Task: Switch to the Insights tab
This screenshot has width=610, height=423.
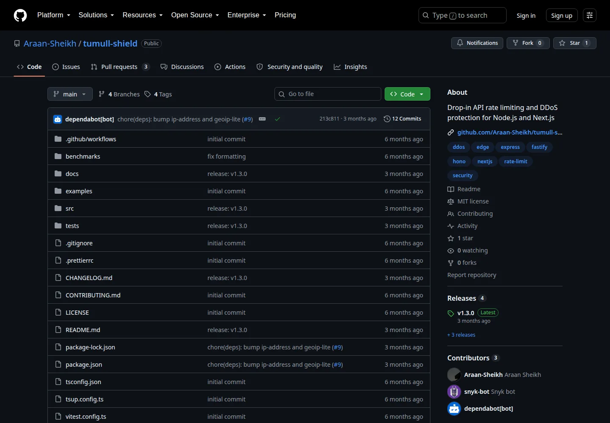Action: 350,67
